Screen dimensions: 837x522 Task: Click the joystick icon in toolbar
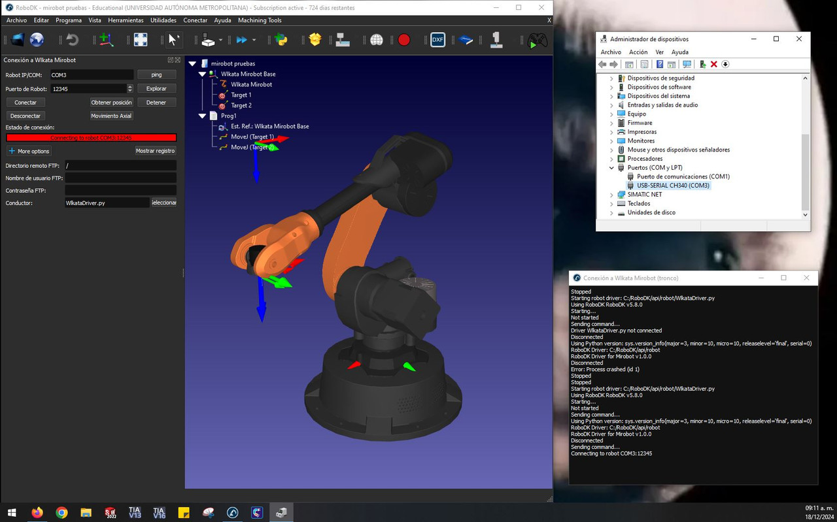496,40
